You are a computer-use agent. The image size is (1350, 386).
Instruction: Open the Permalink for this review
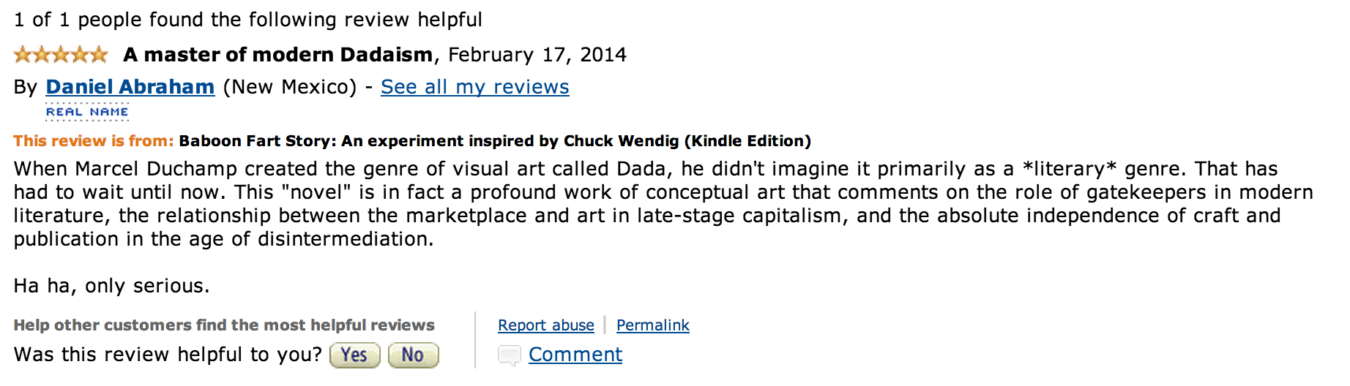click(652, 325)
